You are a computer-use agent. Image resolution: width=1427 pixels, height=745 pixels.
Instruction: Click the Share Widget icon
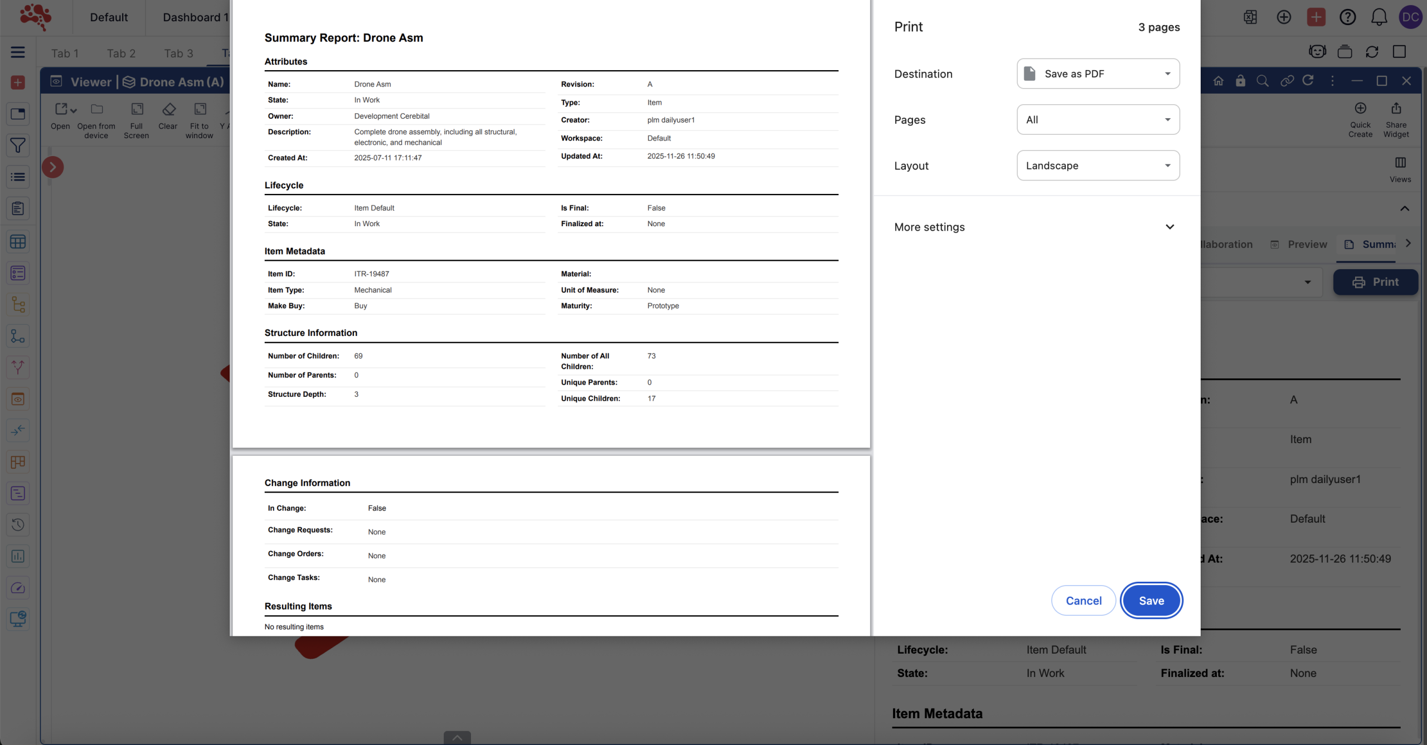(1396, 109)
